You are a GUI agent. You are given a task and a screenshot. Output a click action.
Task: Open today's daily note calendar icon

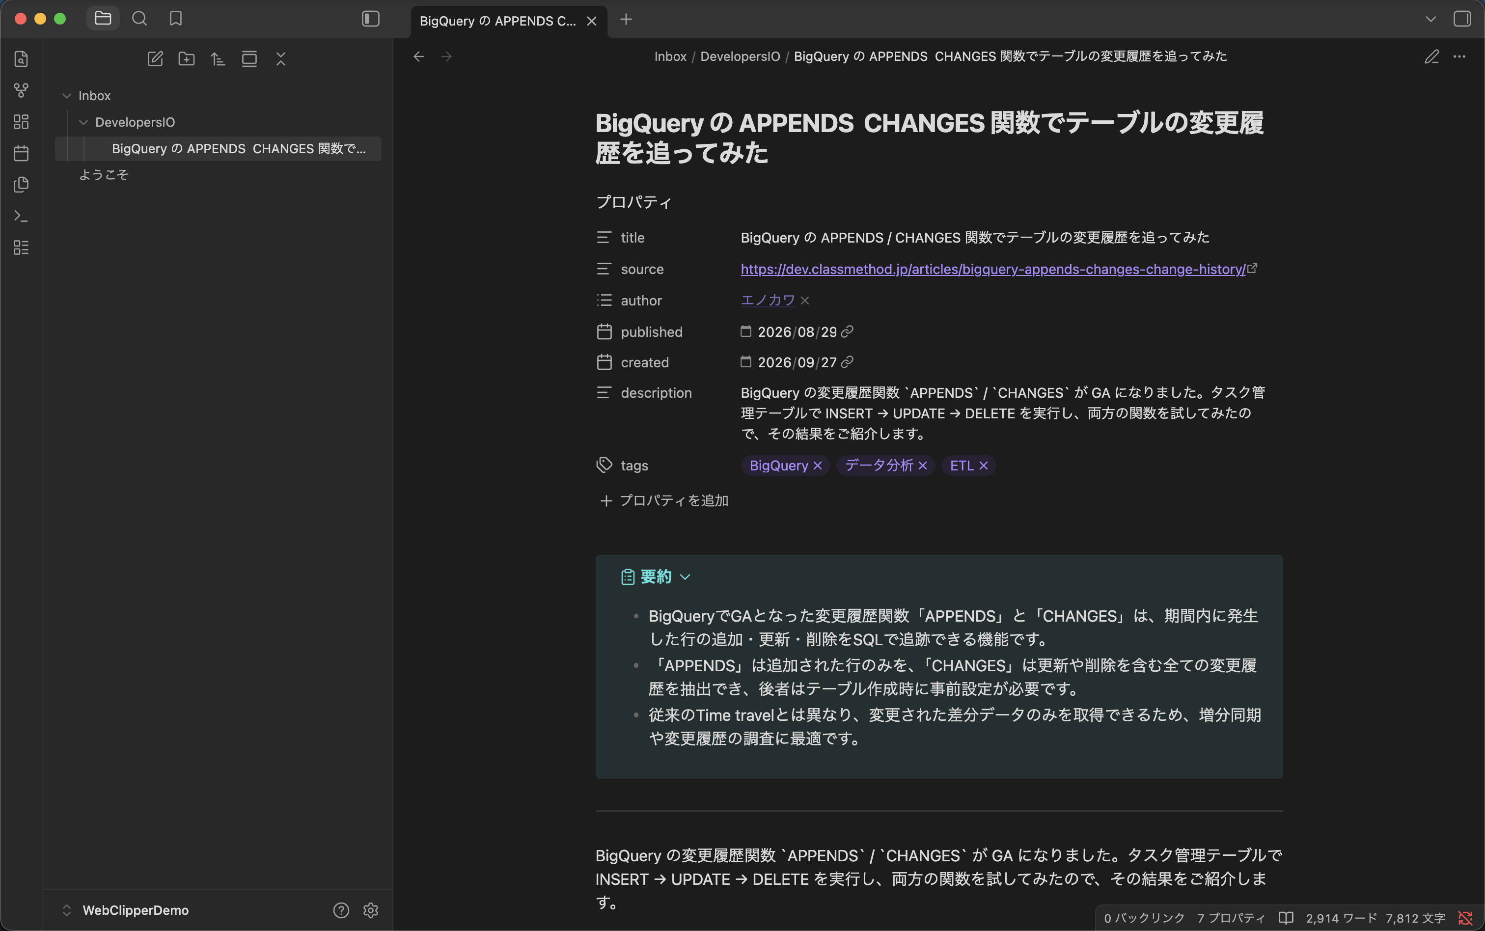click(21, 153)
